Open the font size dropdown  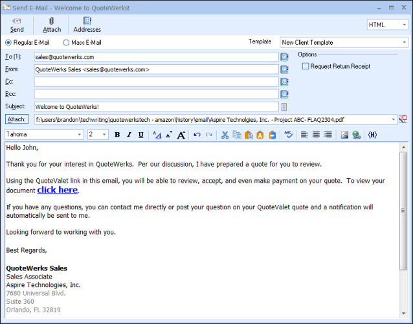[x=104, y=135]
